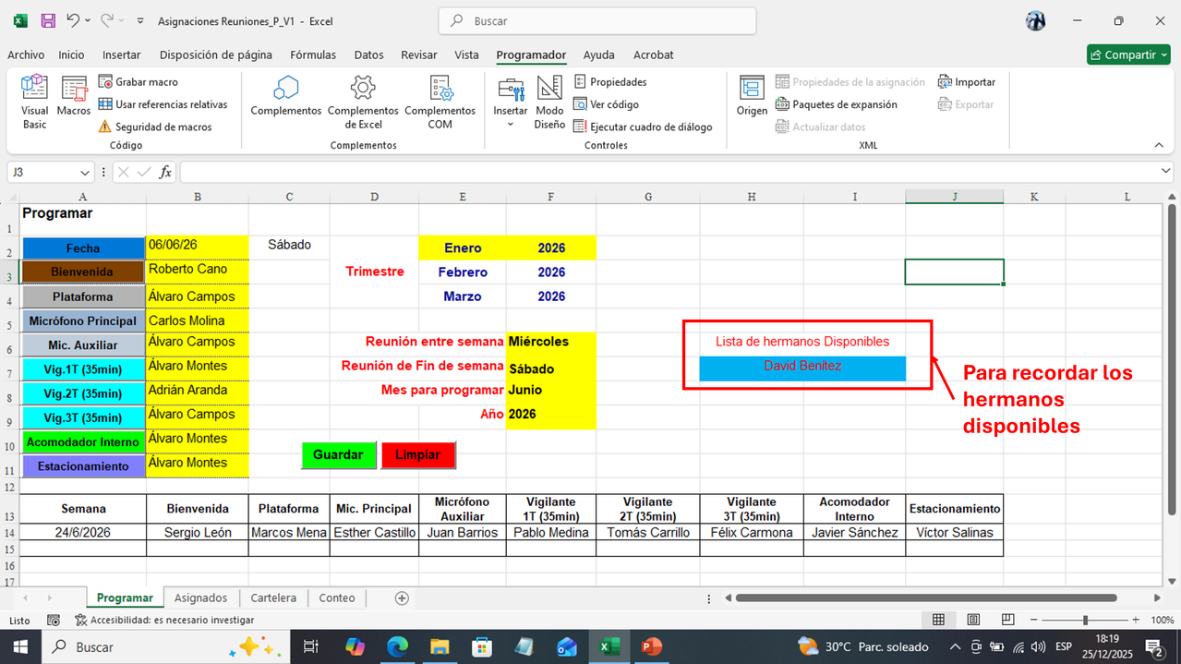
Task: Zoom out with the minus button
Action: 1031,621
